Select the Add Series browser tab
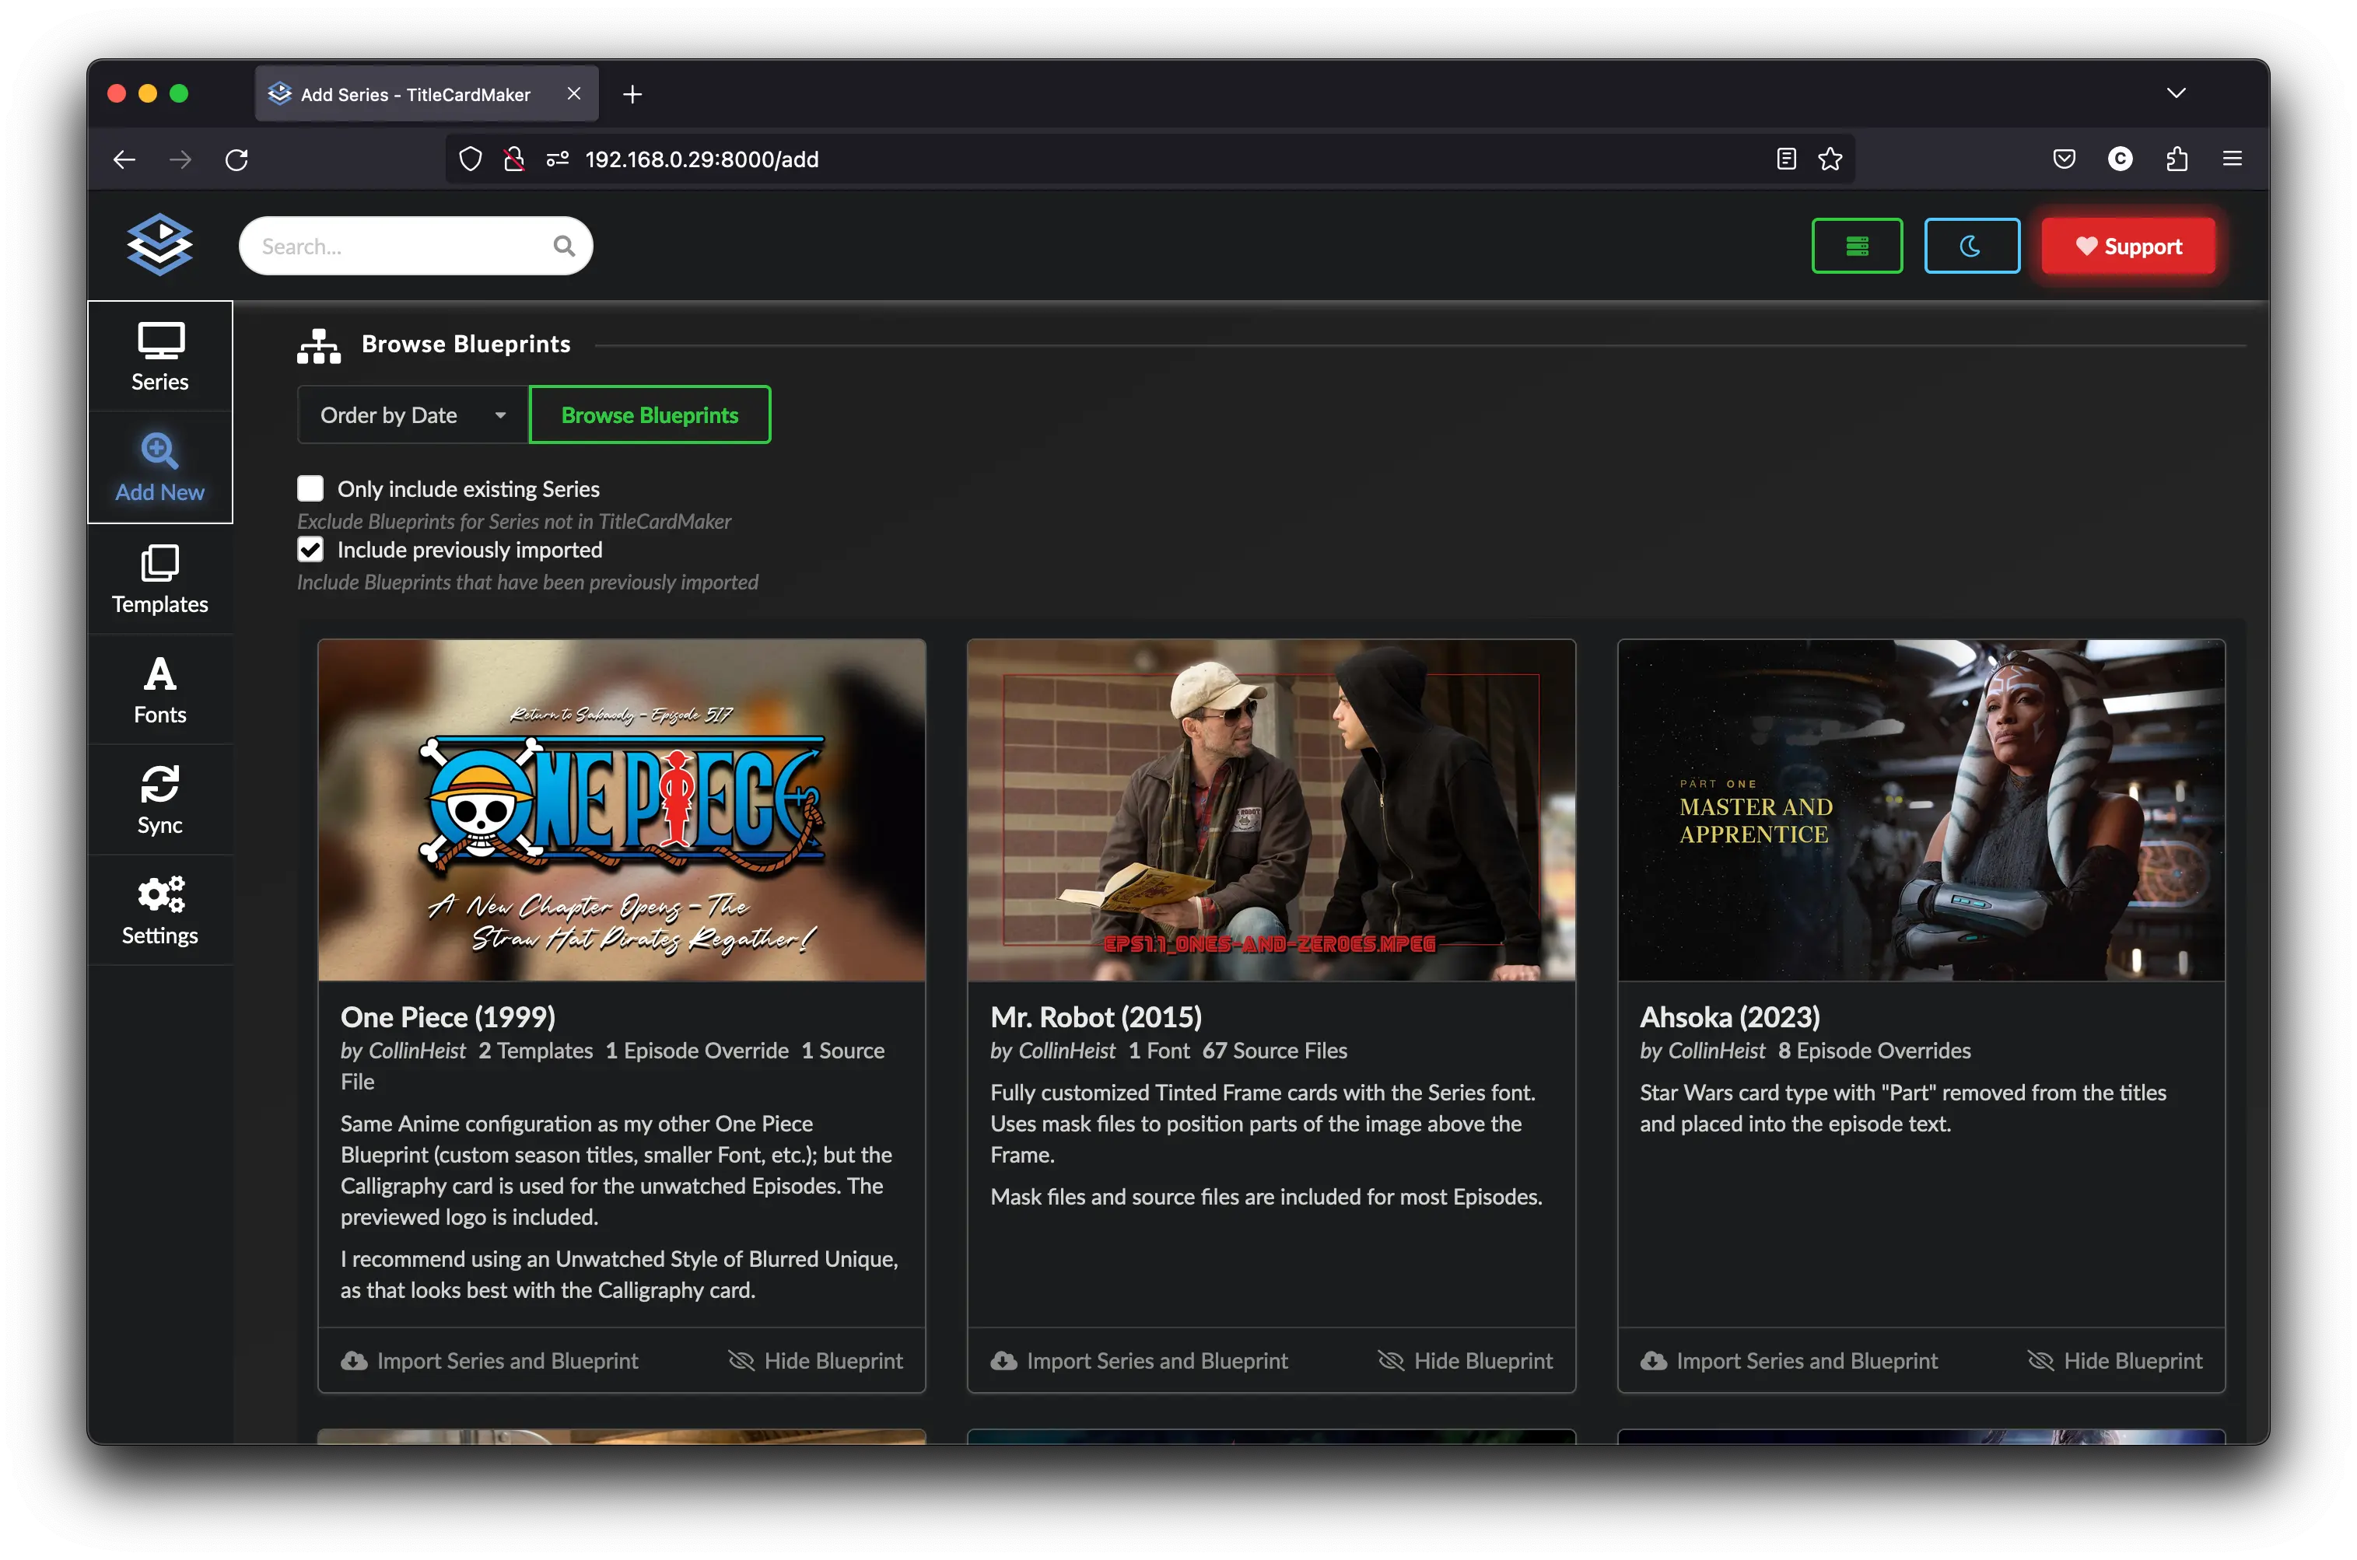Screen dimensions: 2357x1560 416,95
